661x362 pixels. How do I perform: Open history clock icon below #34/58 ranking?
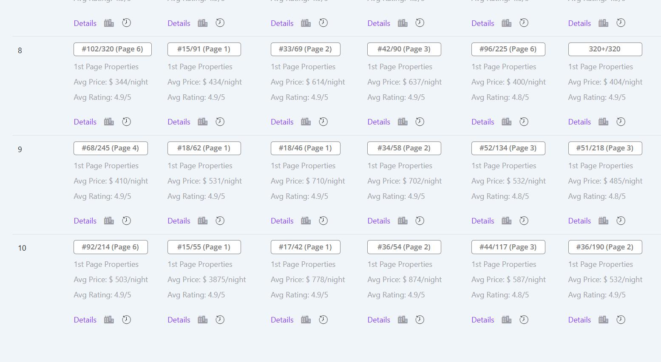coord(420,221)
